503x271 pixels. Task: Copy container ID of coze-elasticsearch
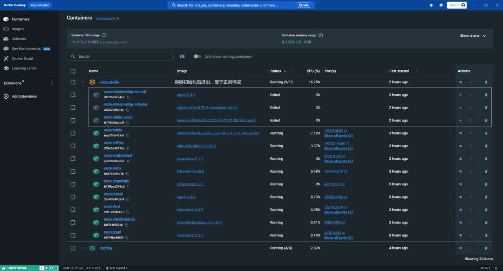pyautogui.click(x=126, y=225)
